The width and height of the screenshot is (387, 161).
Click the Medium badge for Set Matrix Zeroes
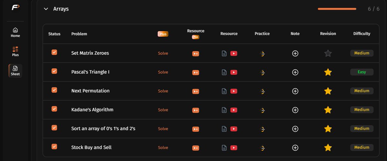tap(362, 53)
